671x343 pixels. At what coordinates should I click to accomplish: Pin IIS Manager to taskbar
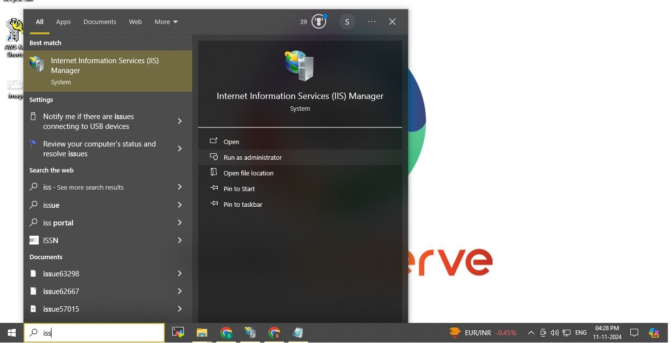tap(243, 204)
